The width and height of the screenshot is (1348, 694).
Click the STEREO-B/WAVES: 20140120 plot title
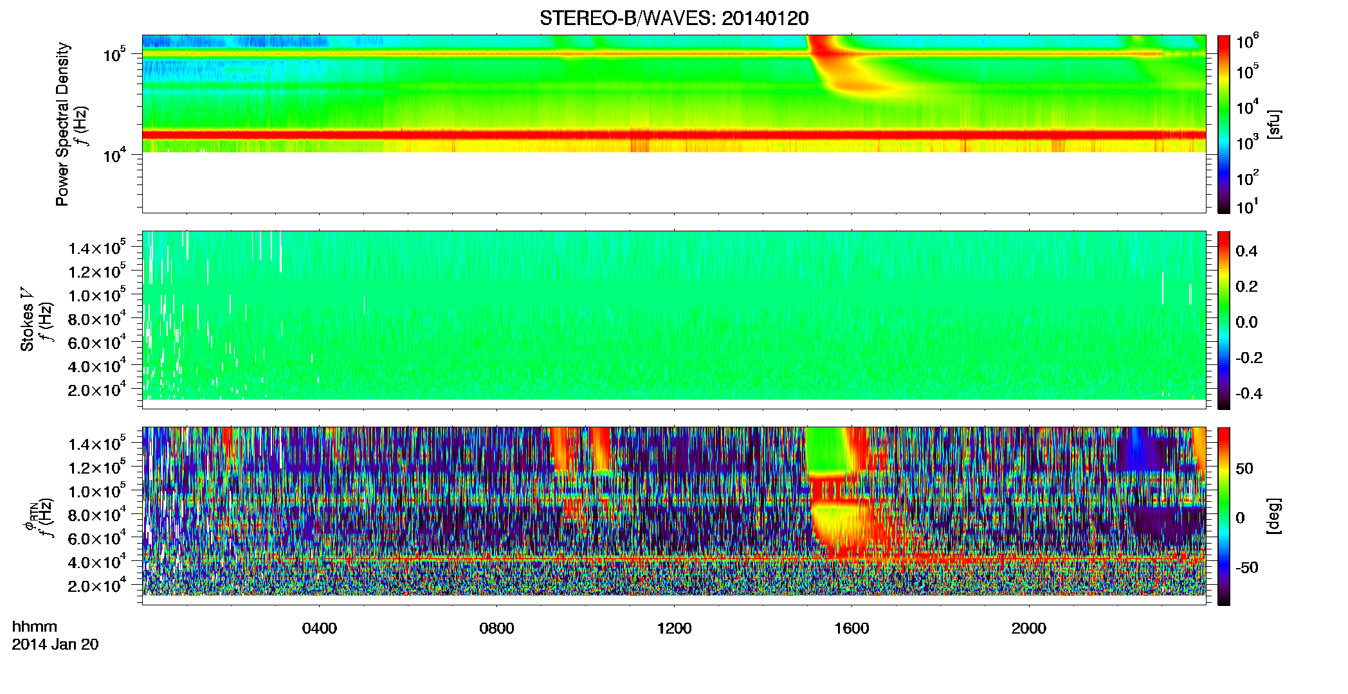click(x=673, y=18)
